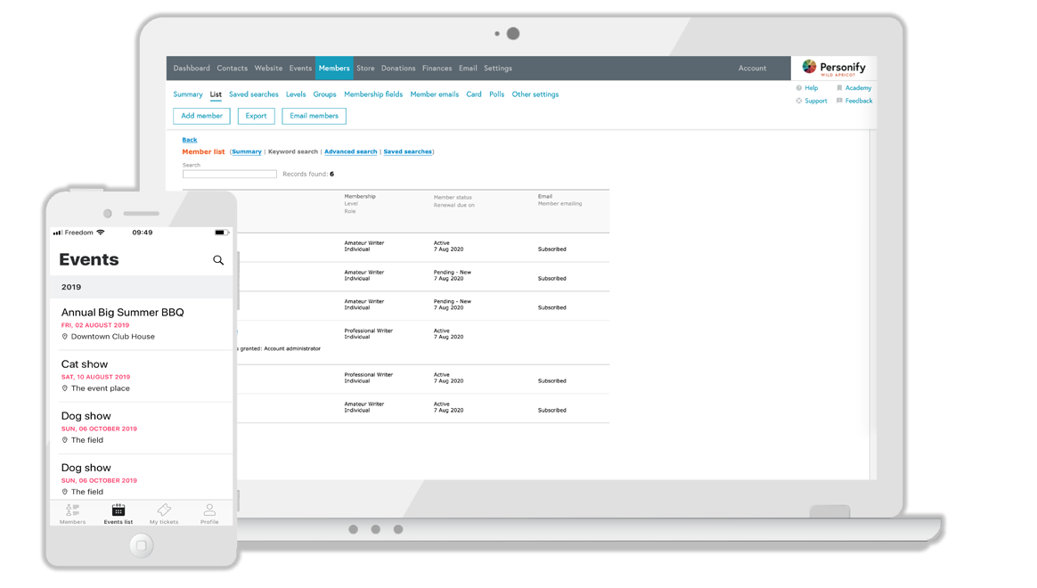Switch to the Saved searches sub-tab

254,94
